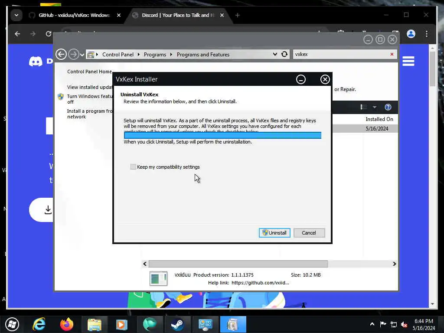Close the Discord browser tab
The height and width of the screenshot is (333, 444).
(x=222, y=15)
